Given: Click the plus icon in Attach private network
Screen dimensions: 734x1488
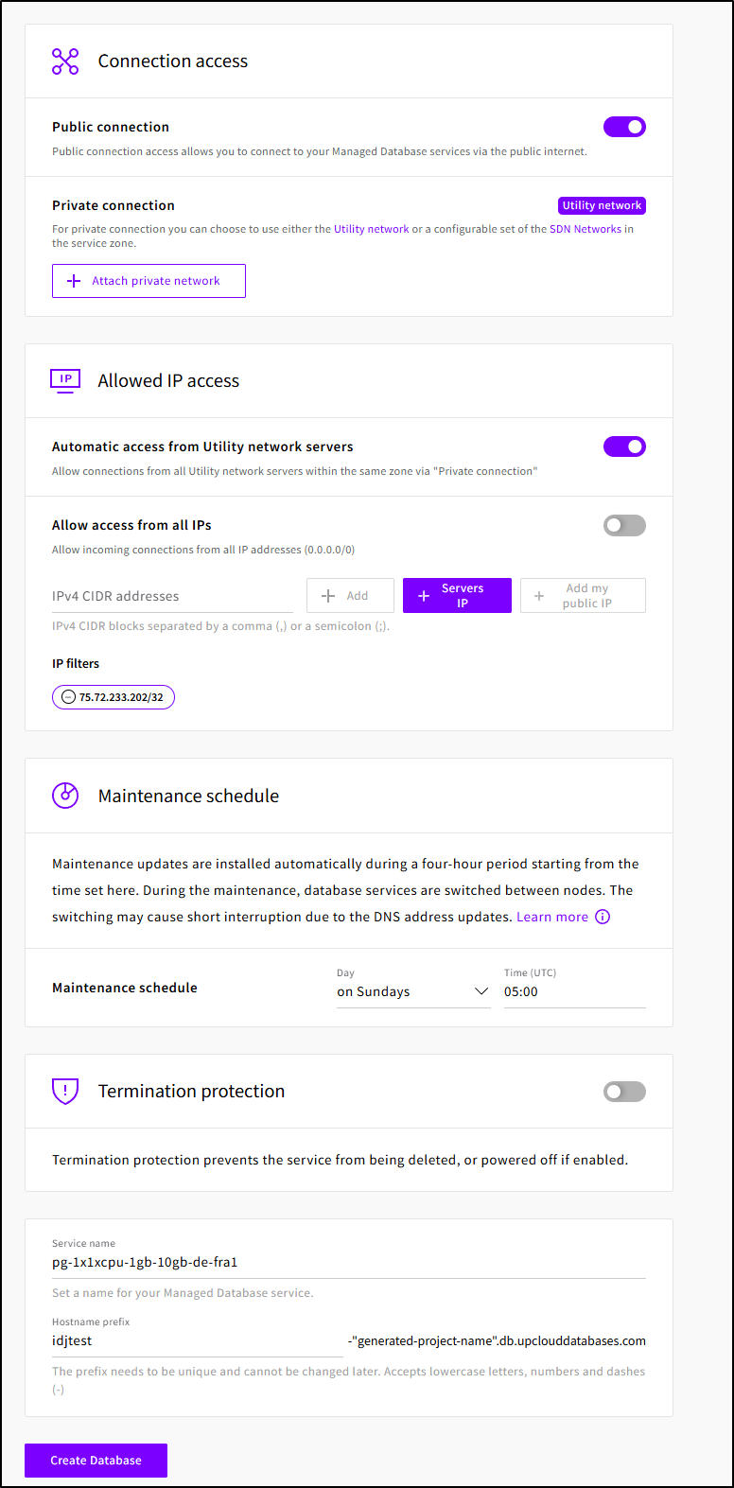Looking at the screenshot, I should click(x=74, y=281).
